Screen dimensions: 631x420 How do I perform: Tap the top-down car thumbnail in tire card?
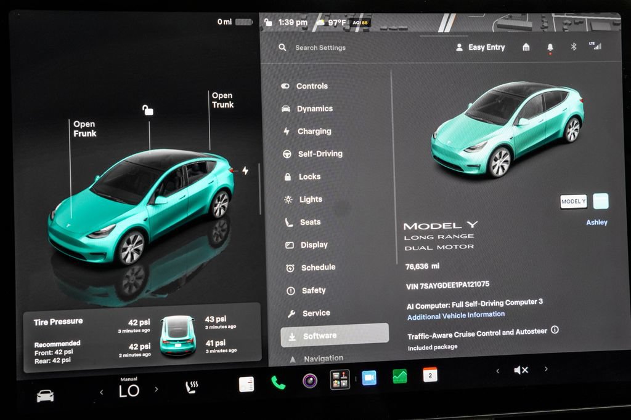pyautogui.click(x=177, y=336)
